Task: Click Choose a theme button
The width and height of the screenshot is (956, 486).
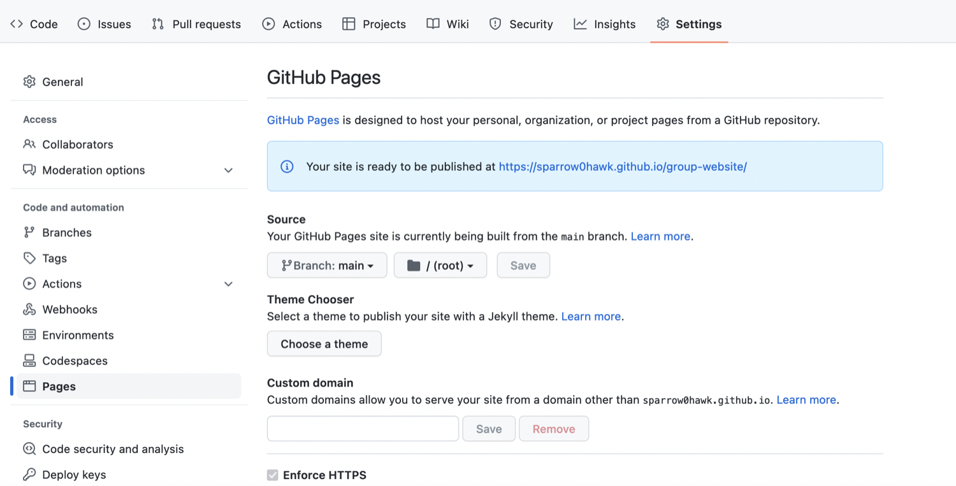Action: 324,344
